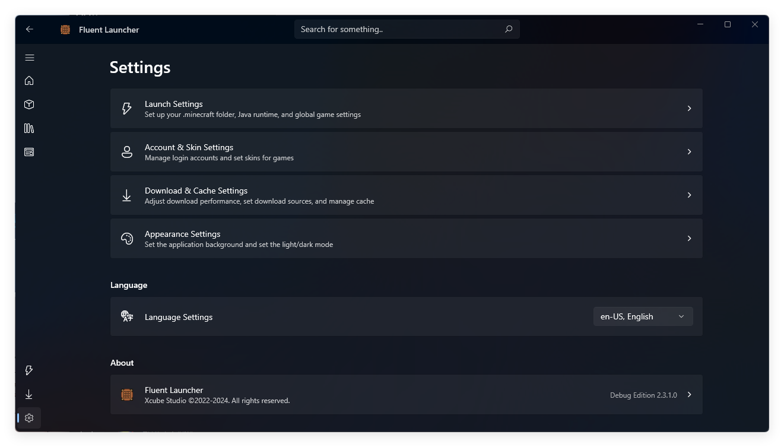Go to Home in sidebar

pos(29,81)
